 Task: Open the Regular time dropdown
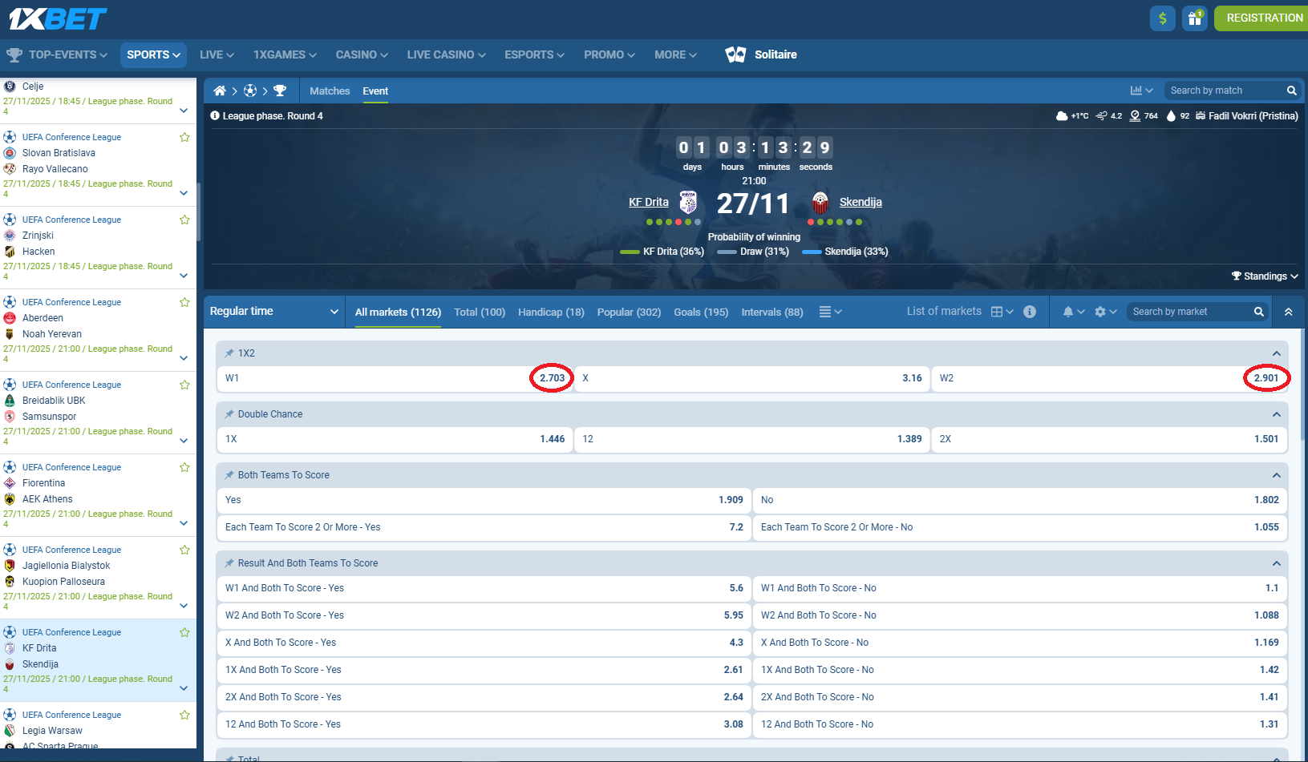[273, 312]
